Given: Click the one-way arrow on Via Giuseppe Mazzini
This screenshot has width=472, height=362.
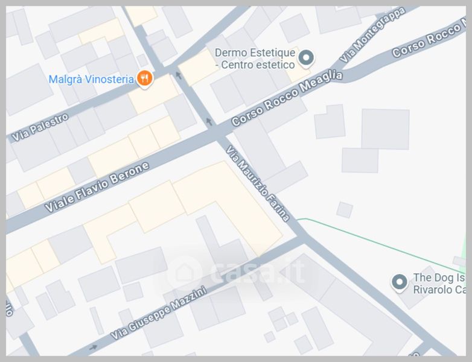Looking at the screenshot, I should pos(93,348).
